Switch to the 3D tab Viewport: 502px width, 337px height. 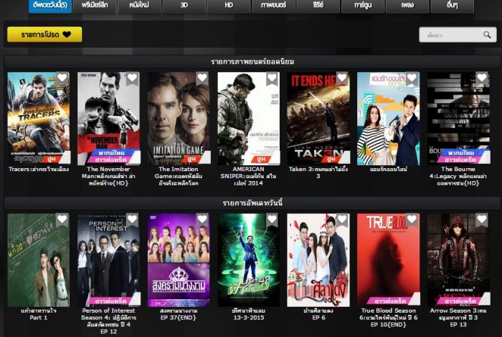click(184, 6)
